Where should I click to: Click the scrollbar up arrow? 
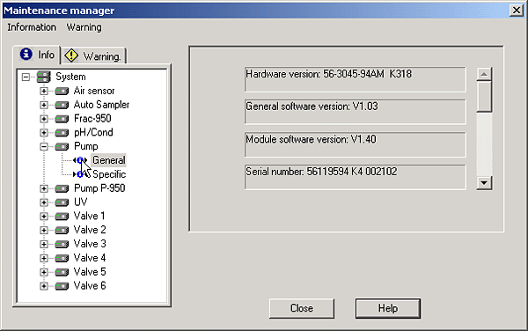[x=484, y=74]
